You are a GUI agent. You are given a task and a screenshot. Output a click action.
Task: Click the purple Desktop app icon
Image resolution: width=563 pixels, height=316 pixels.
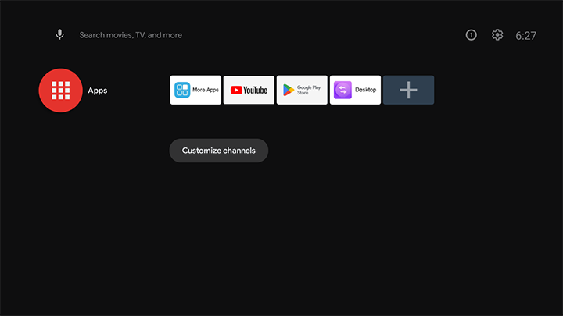tap(342, 90)
